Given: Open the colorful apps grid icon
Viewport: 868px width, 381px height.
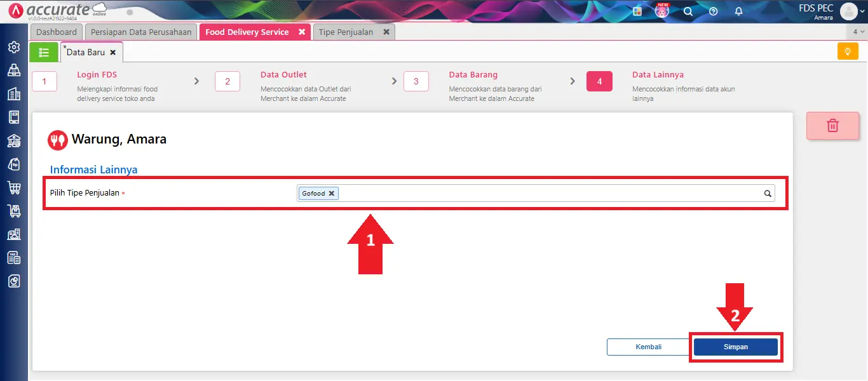Looking at the screenshot, I should 637,11.
